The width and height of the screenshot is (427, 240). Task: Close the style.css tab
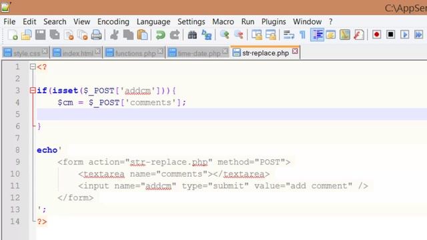(45, 51)
